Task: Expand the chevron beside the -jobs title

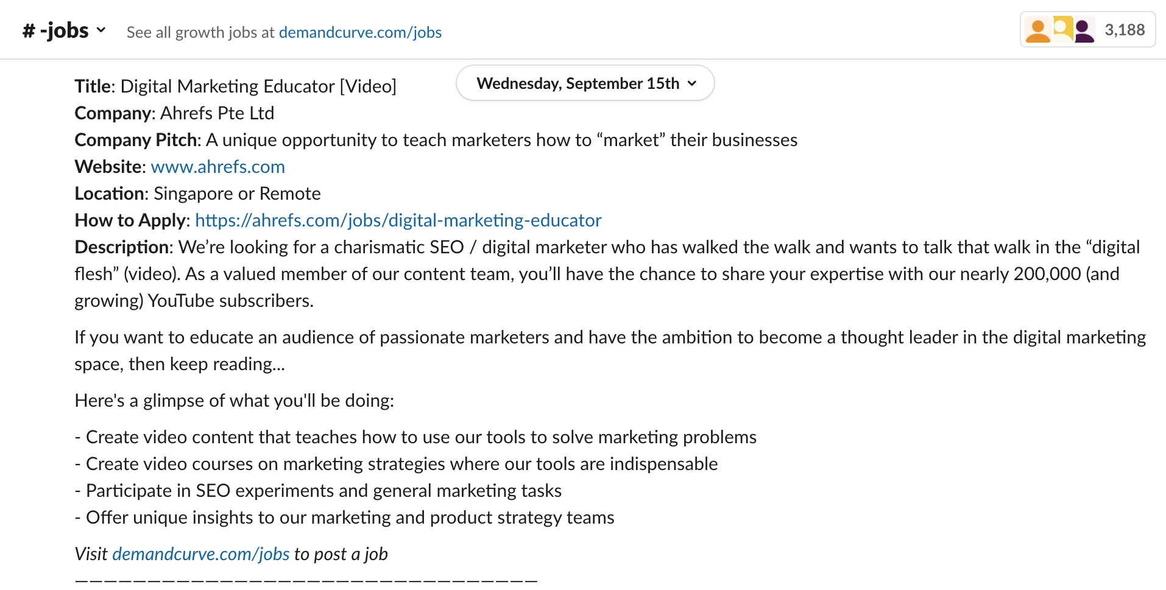Action: (101, 30)
